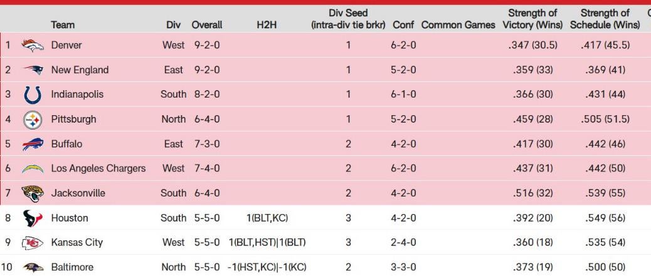Sort by the Overall record header
This screenshot has width=651, height=276.
click(207, 25)
